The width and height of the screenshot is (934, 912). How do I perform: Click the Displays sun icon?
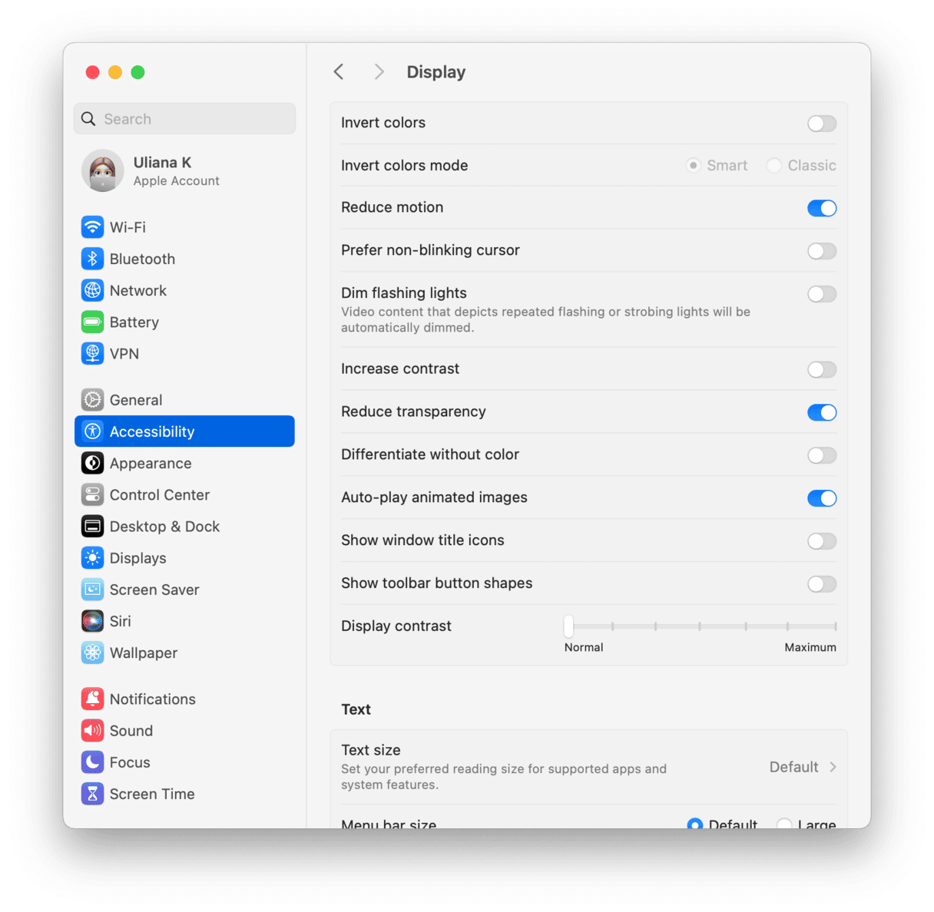coord(92,558)
